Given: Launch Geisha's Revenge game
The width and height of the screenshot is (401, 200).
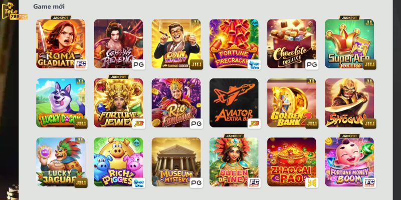Looking at the screenshot, I should point(118,43).
